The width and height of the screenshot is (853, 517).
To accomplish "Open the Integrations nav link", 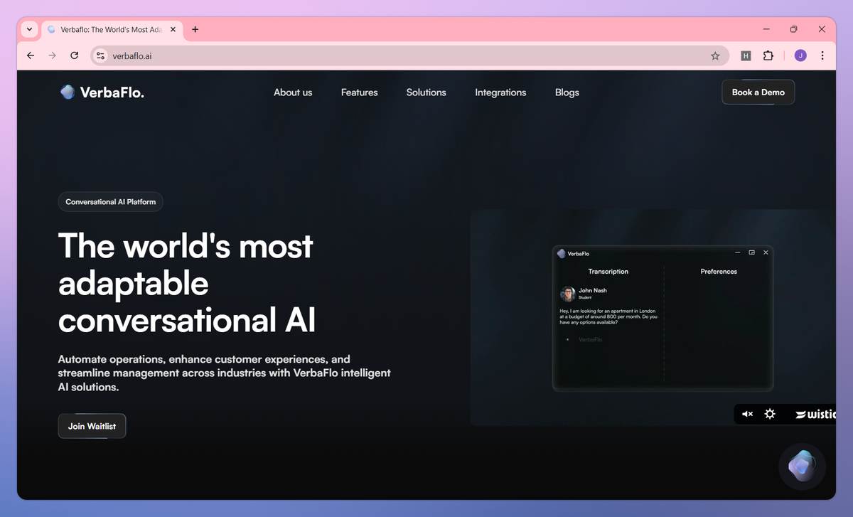I will 500,92.
